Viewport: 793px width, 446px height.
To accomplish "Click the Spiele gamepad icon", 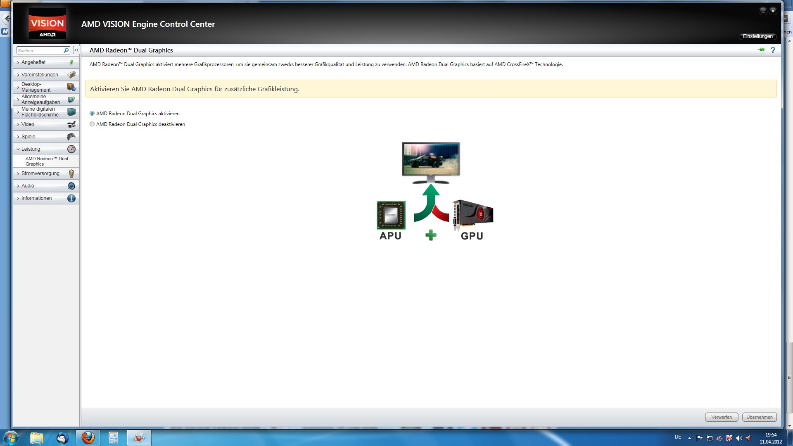I will pyautogui.click(x=71, y=137).
